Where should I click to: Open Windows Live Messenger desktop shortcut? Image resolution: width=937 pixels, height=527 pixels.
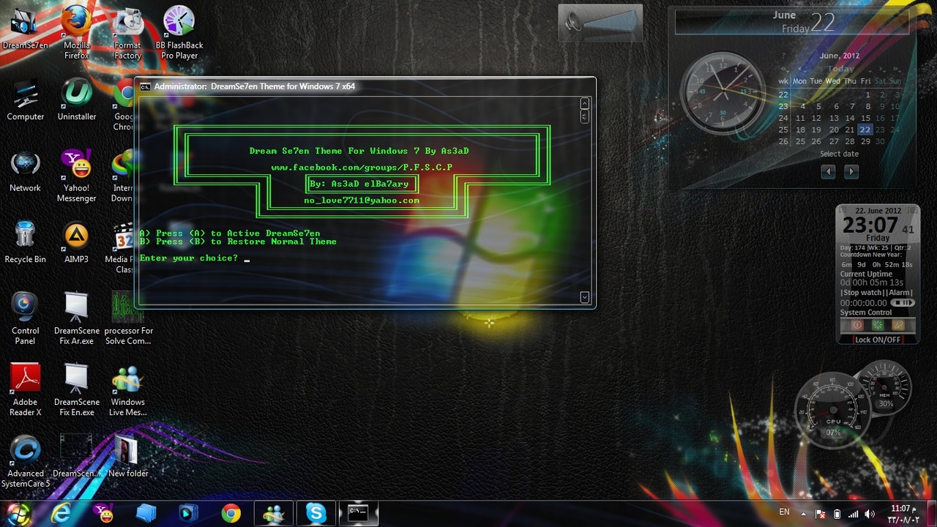(127, 390)
